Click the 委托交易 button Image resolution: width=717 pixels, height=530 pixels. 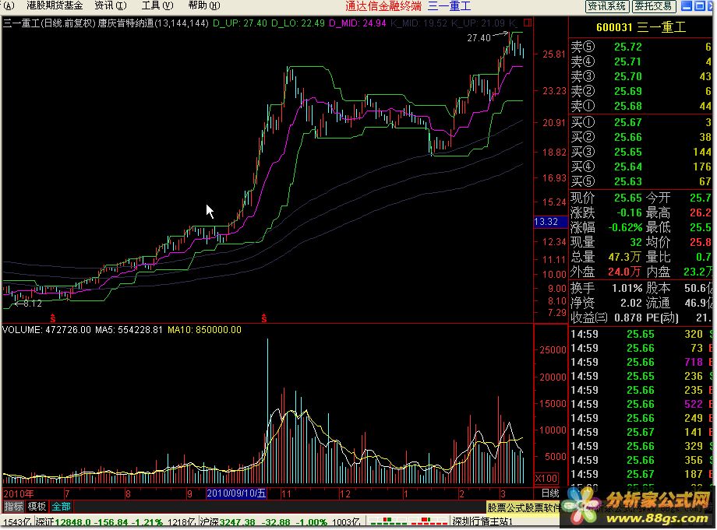point(653,6)
